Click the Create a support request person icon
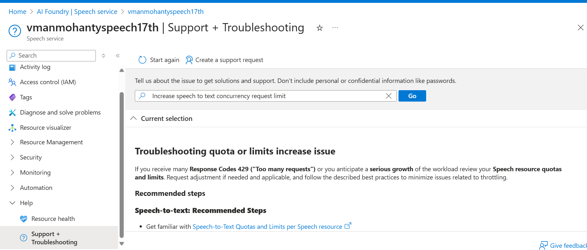The width and height of the screenshot is (587, 250). [x=189, y=60]
